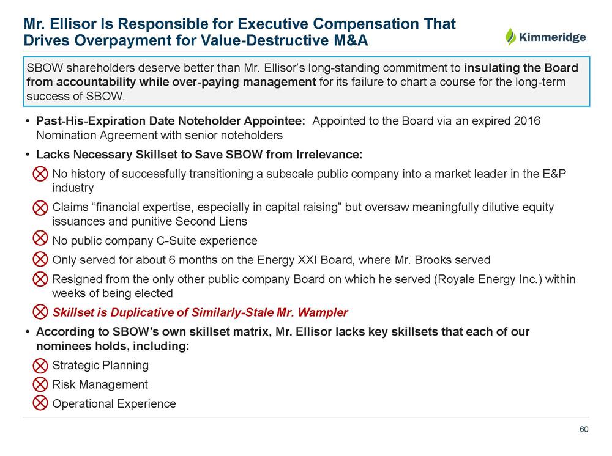
Task: Select red X icon beside "Operational Experience"
Action: click(40, 404)
